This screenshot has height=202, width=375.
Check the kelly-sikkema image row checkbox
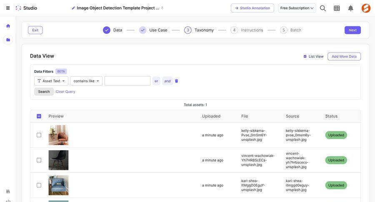click(x=39, y=135)
